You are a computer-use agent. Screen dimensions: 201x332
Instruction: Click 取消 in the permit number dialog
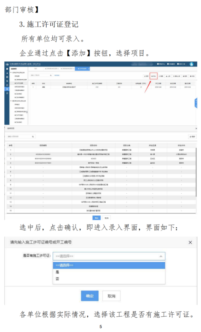pyautogui.click(x=111, y=296)
